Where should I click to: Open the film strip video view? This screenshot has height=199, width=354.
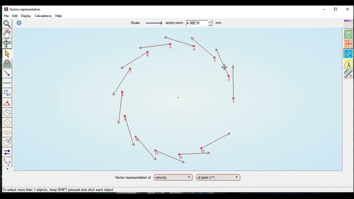pyautogui.click(x=348, y=73)
